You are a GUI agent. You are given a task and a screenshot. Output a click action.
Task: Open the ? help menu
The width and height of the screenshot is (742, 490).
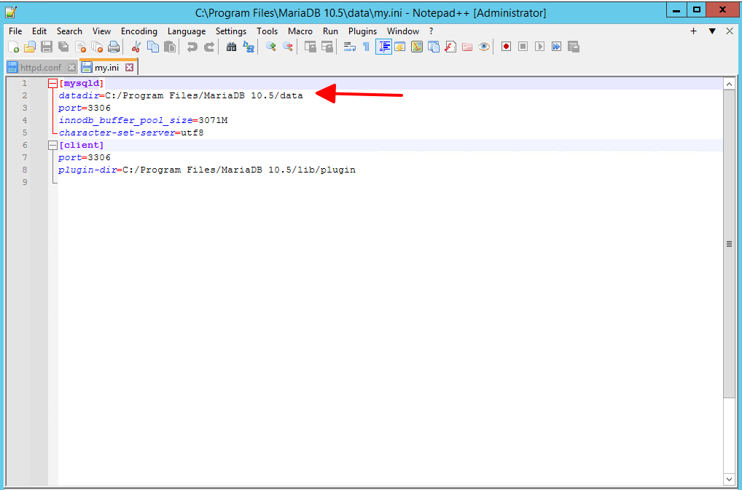coord(431,31)
